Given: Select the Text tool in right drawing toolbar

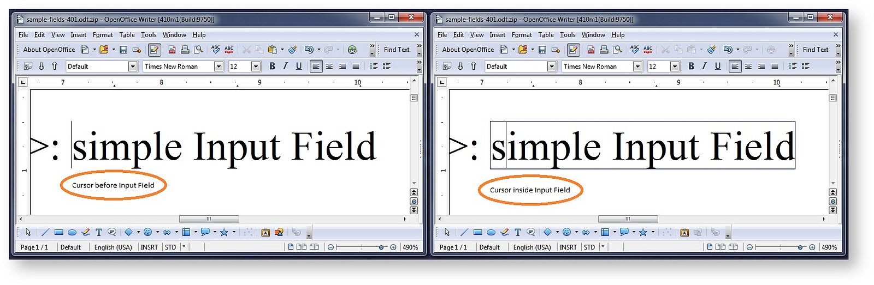Looking at the screenshot, I should pos(518,232).
